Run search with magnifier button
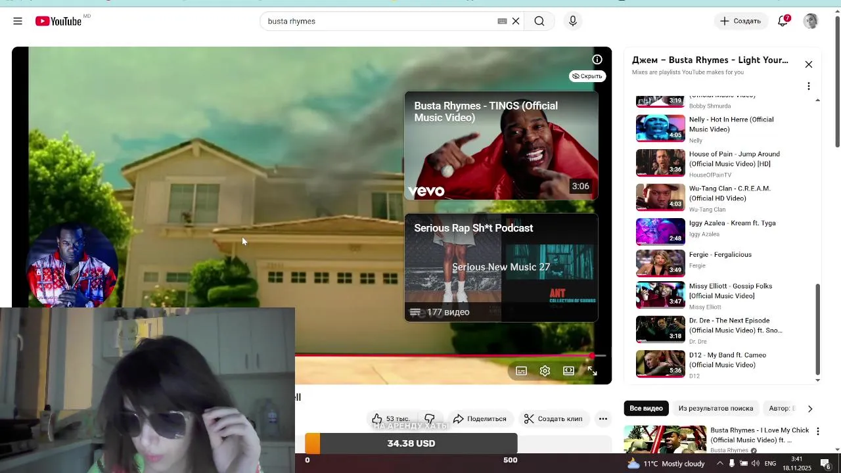 click(539, 21)
